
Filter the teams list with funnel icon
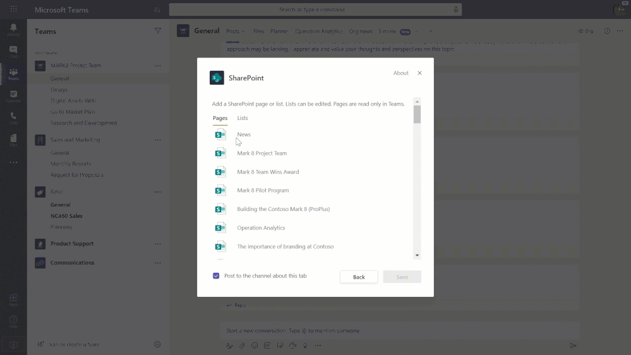click(158, 31)
